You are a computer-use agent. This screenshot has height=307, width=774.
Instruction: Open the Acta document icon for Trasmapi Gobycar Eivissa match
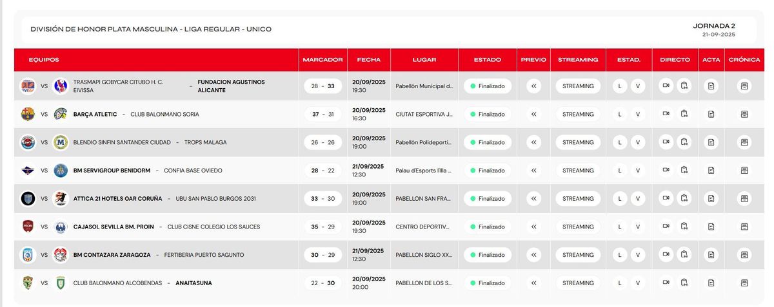click(x=711, y=86)
